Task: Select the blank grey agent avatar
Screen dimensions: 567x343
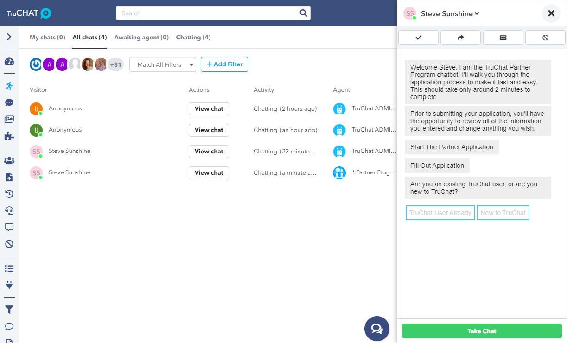Action: click(x=75, y=64)
